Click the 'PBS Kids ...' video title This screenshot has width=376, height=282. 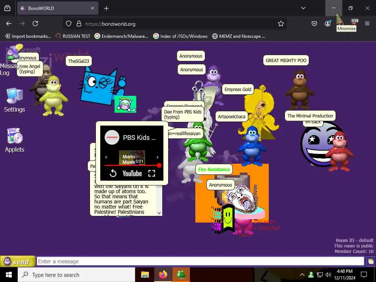click(139, 137)
